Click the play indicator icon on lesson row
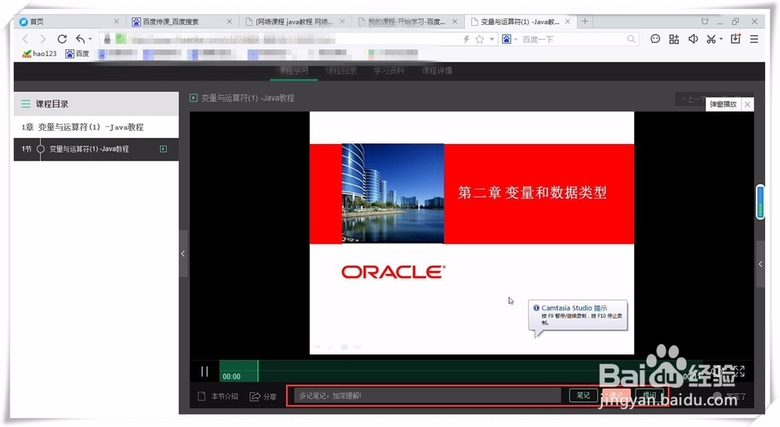Image resolution: width=780 pixels, height=427 pixels. 163,149
